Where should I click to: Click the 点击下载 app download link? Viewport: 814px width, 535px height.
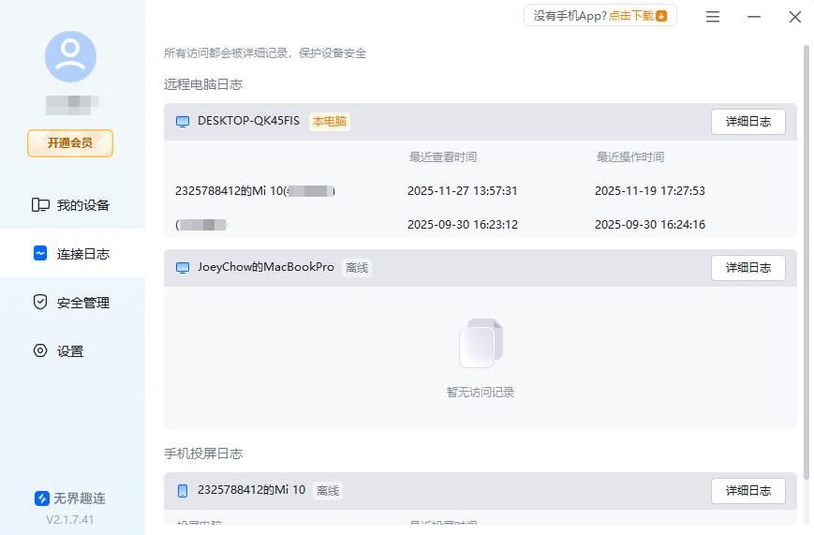[631, 16]
